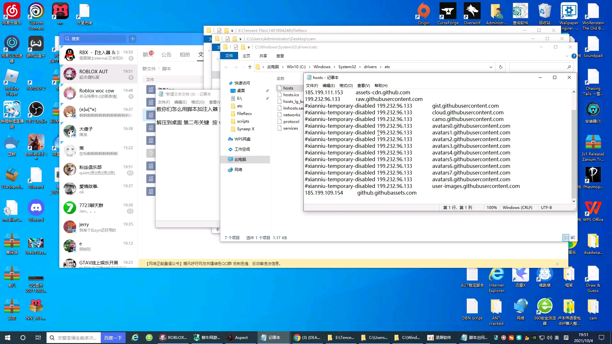Open the Phasmophobia desktop shortcut

click(593, 178)
